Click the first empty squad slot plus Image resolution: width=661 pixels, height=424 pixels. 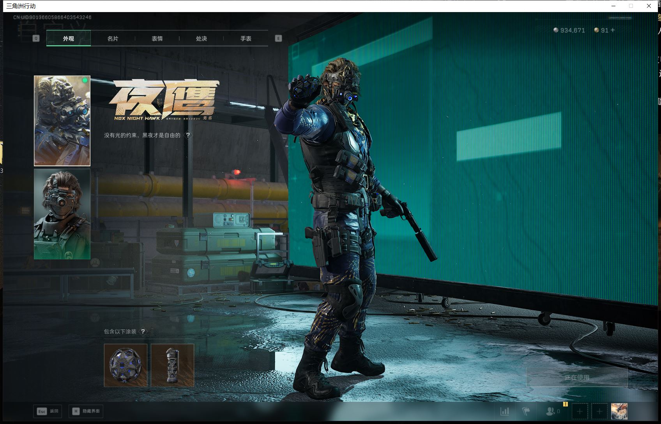[x=580, y=411]
